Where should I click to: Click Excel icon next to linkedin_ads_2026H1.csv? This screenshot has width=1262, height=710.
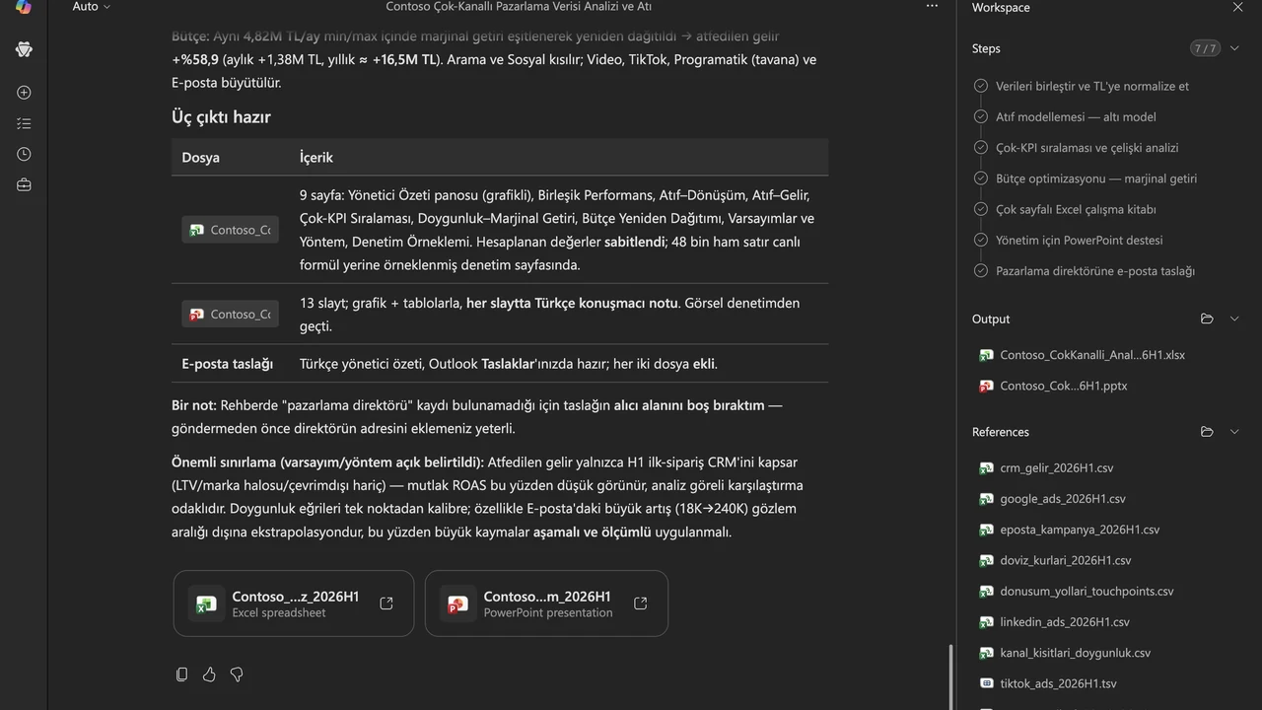point(986,622)
